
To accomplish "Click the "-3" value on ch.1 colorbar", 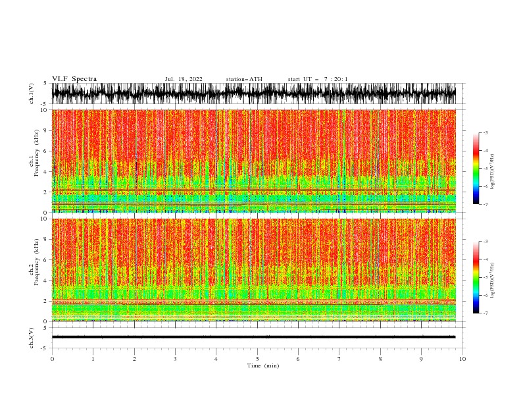I will pyautogui.click(x=485, y=132).
